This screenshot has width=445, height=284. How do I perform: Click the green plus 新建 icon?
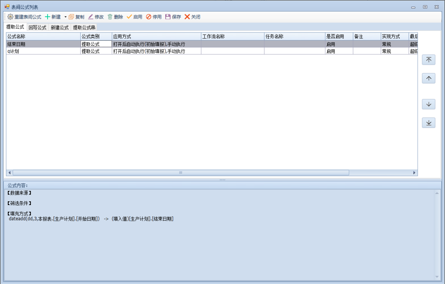pyautogui.click(x=48, y=17)
